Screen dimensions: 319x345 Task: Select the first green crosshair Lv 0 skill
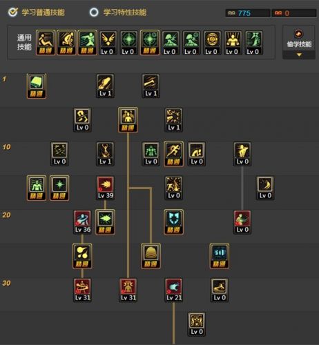pos(128,43)
